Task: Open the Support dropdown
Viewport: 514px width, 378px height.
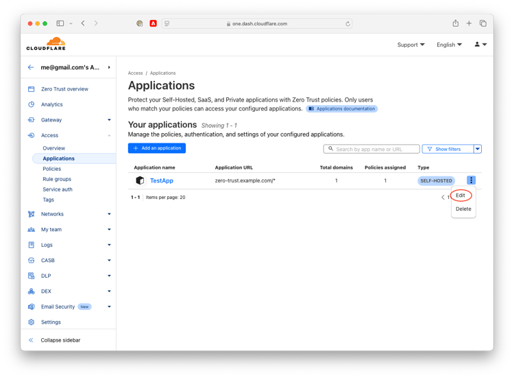Action: point(411,45)
